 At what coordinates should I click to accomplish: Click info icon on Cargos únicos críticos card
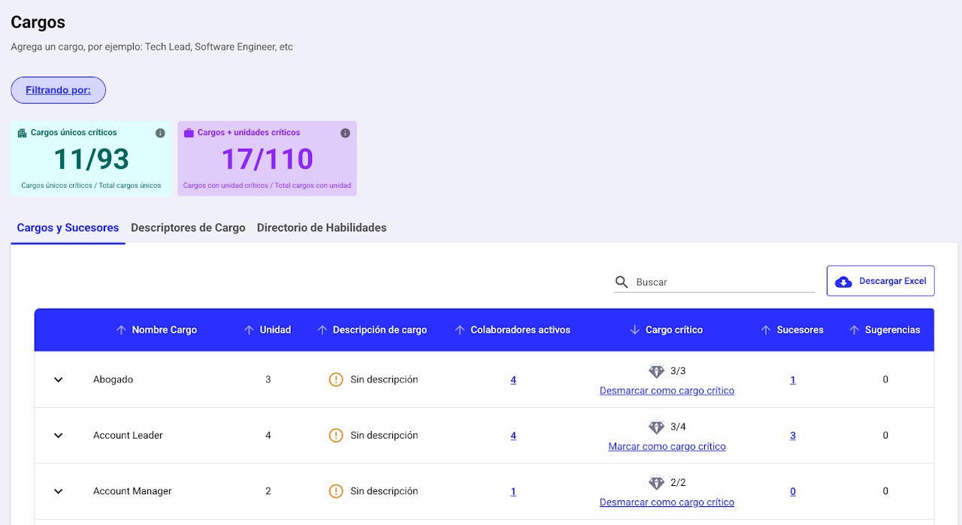[160, 133]
